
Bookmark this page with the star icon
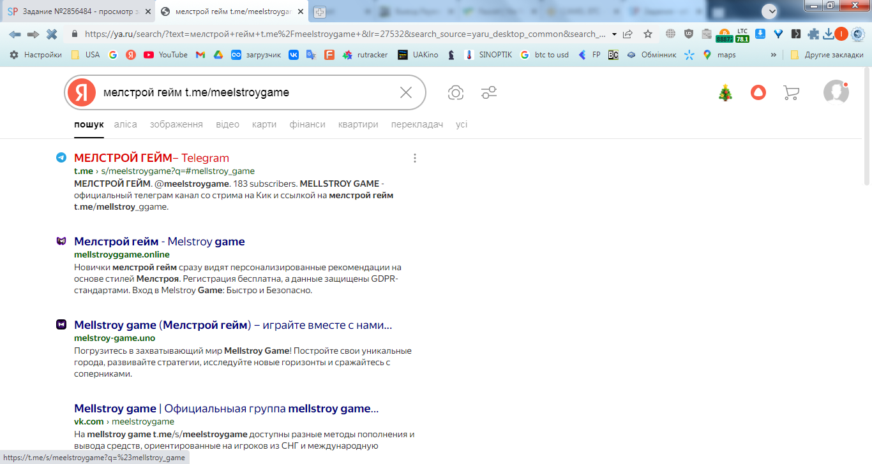(x=648, y=34)
